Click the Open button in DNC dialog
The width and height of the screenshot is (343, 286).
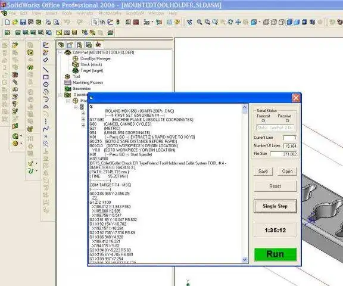coord(287,172)
